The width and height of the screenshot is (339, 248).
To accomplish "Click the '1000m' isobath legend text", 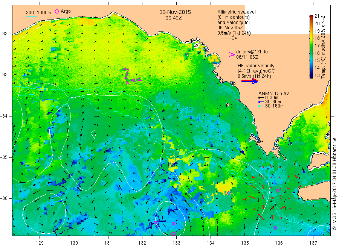I will [44, 13].
